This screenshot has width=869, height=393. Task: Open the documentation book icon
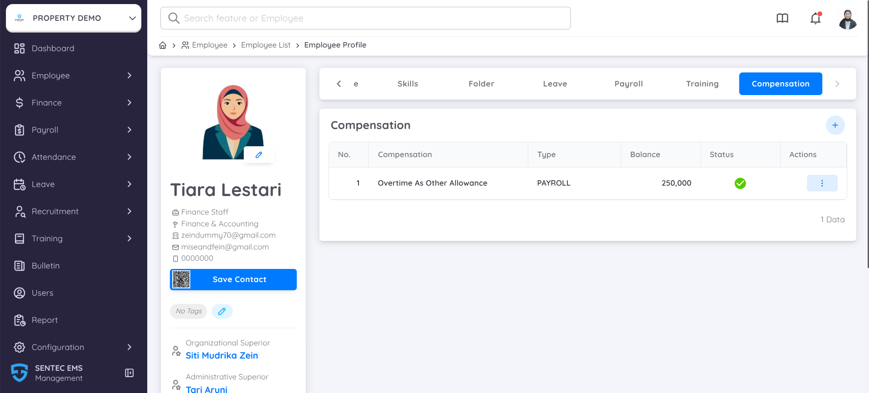[782, 19]
